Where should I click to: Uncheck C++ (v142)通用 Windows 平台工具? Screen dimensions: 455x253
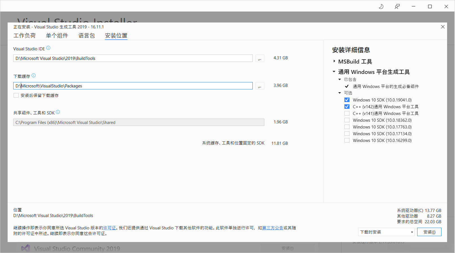click(x=347, y=107)
